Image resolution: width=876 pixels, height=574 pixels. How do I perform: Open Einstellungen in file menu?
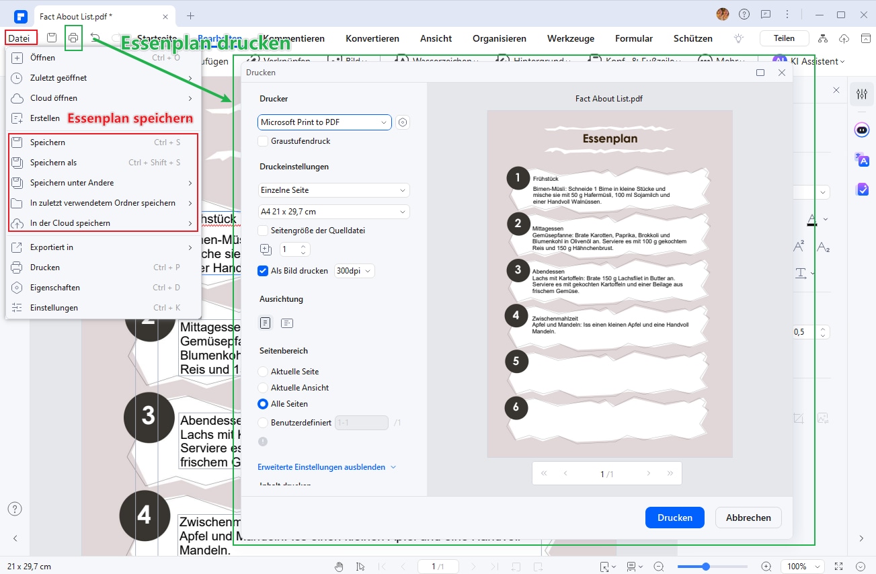[103, 308]
